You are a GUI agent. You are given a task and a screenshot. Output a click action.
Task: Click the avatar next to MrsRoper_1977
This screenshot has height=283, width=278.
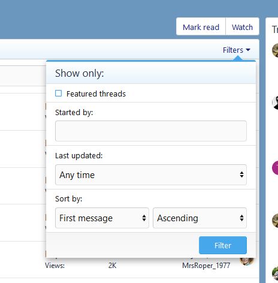[x=247, y=261]
